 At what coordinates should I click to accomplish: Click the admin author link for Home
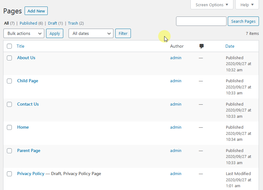tap(176, 127)
